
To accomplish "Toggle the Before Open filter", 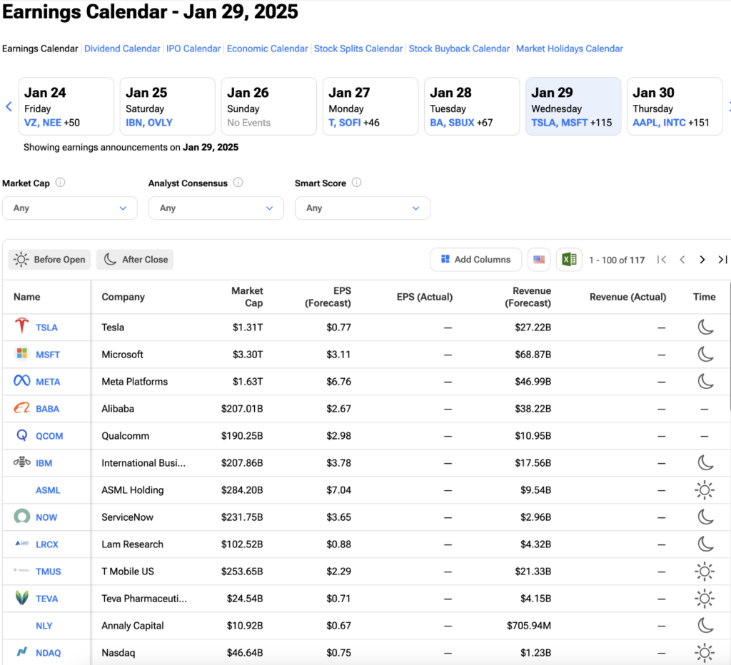I will pyautogui.click(x=49, y=260).
